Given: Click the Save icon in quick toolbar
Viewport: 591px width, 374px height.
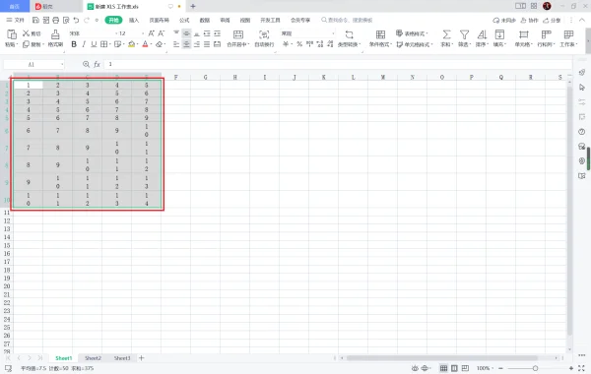Looking at the screenshot, I should (35, 20).
